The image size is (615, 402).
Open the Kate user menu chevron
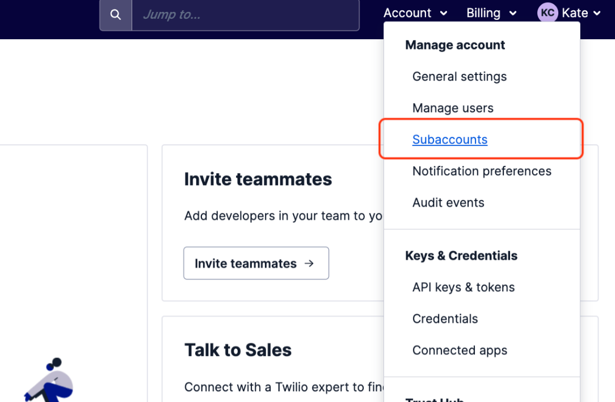(597, 14)
